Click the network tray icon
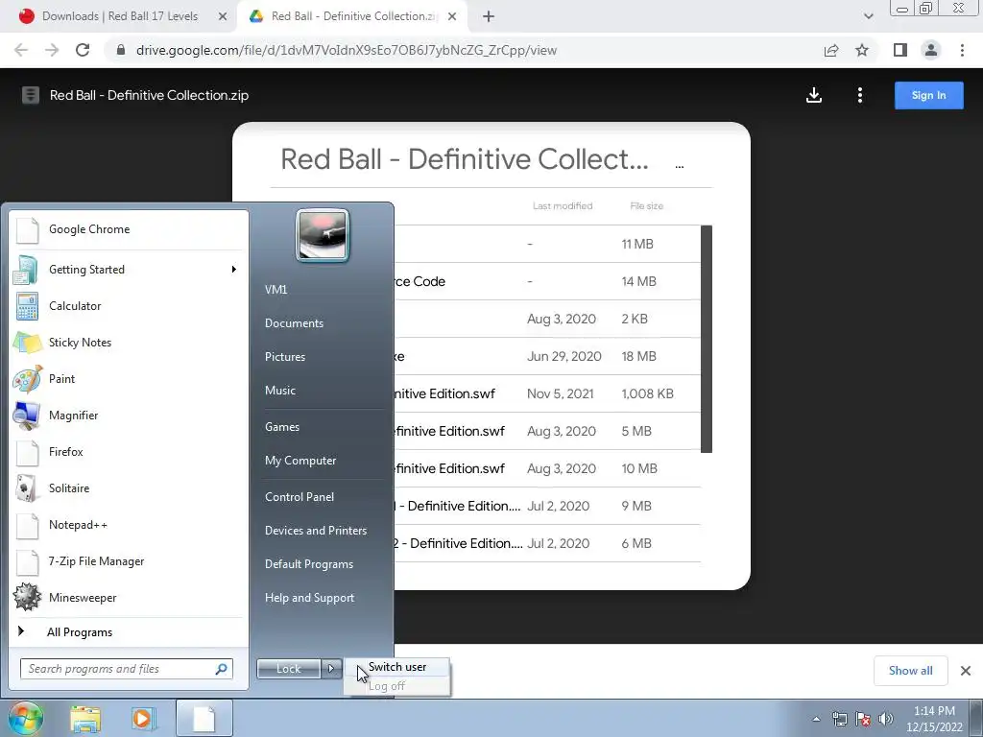The image size is (983, 737). point(839,719)
